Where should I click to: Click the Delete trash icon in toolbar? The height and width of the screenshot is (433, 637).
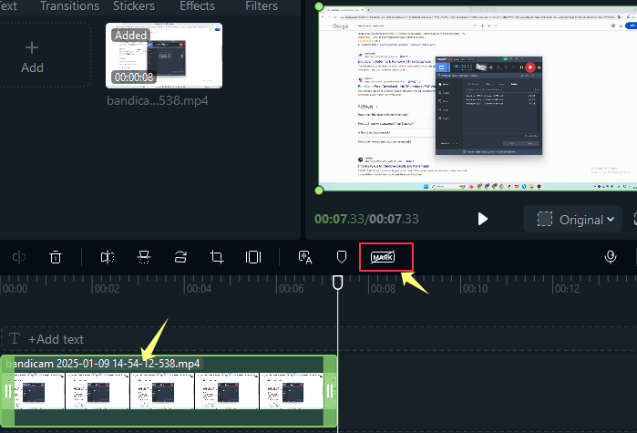56,258
